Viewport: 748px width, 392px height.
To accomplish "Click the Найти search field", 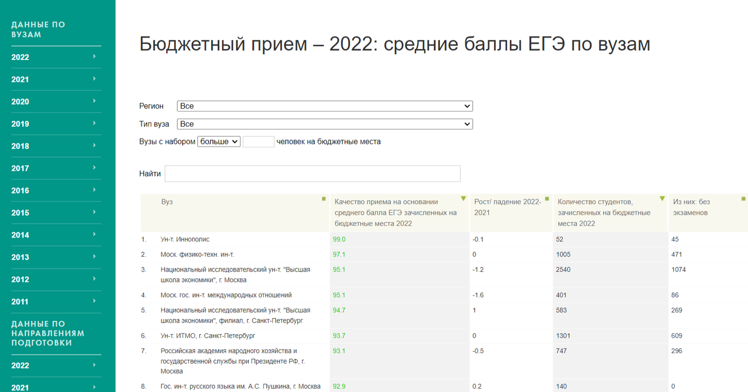I will [312, 174].
